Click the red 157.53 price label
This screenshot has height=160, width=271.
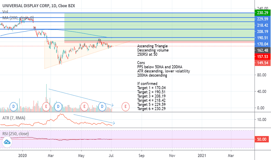tap(263, 56)
